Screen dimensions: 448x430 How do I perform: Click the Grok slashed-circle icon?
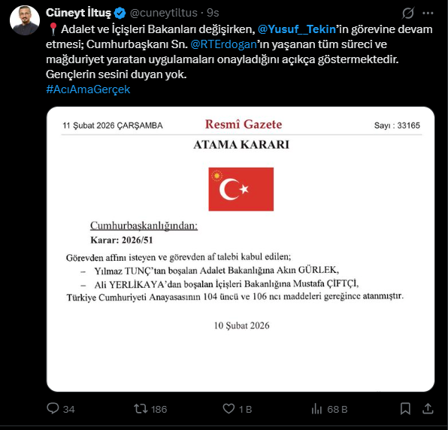(407, 13)
